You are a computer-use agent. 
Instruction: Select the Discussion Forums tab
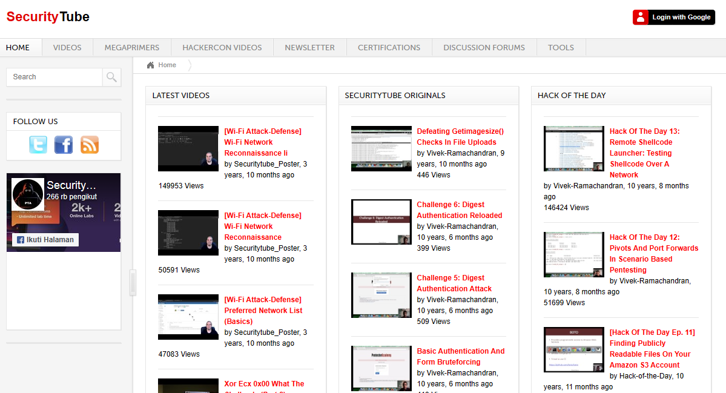[x=484, y=47]
